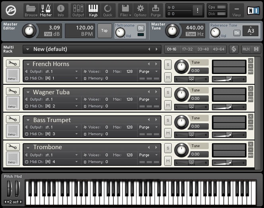Switch to rack page 17-32
Image resolution: width=264 pixels, height=208 pixels.
[x=187, y=49]
